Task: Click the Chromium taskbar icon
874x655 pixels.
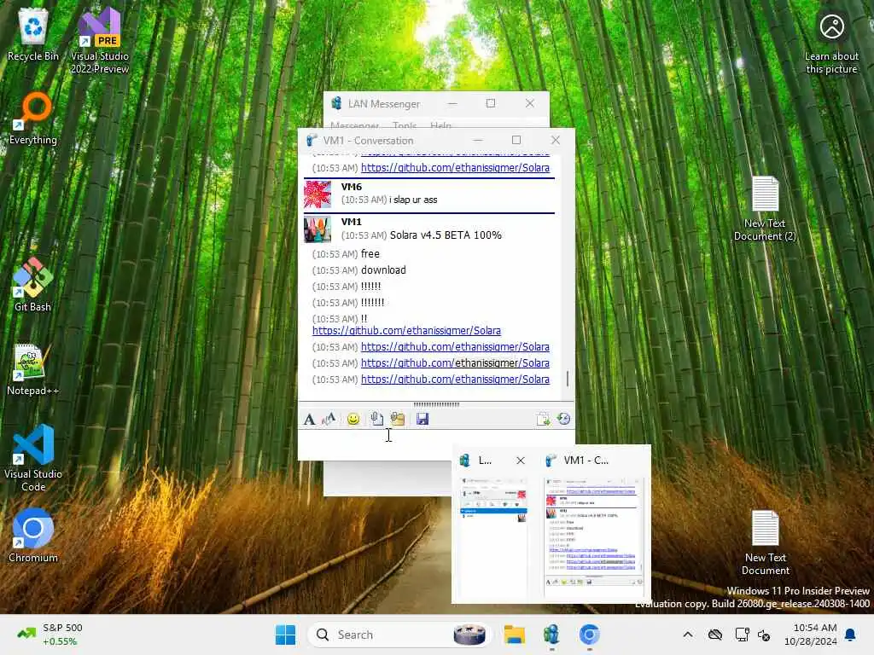Action: [589, 635]
